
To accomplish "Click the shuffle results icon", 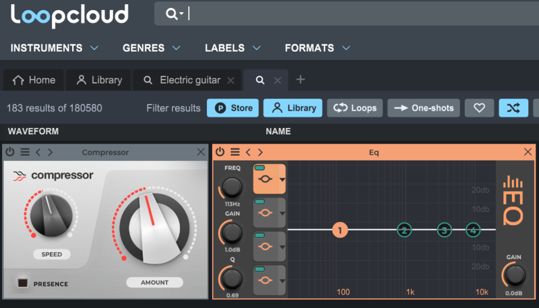I will [x=513, y=108].
